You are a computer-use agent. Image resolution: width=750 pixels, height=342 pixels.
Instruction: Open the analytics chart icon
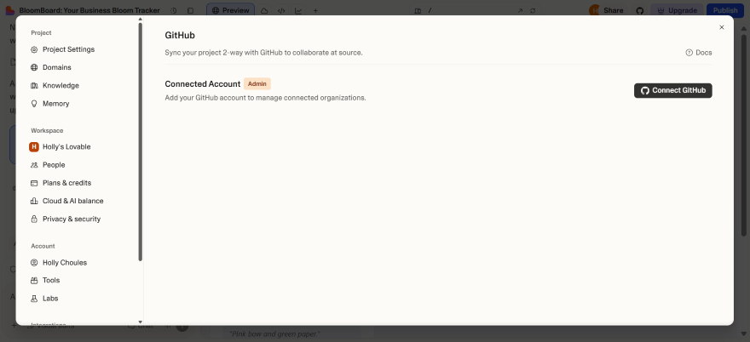tap(298, 10)
